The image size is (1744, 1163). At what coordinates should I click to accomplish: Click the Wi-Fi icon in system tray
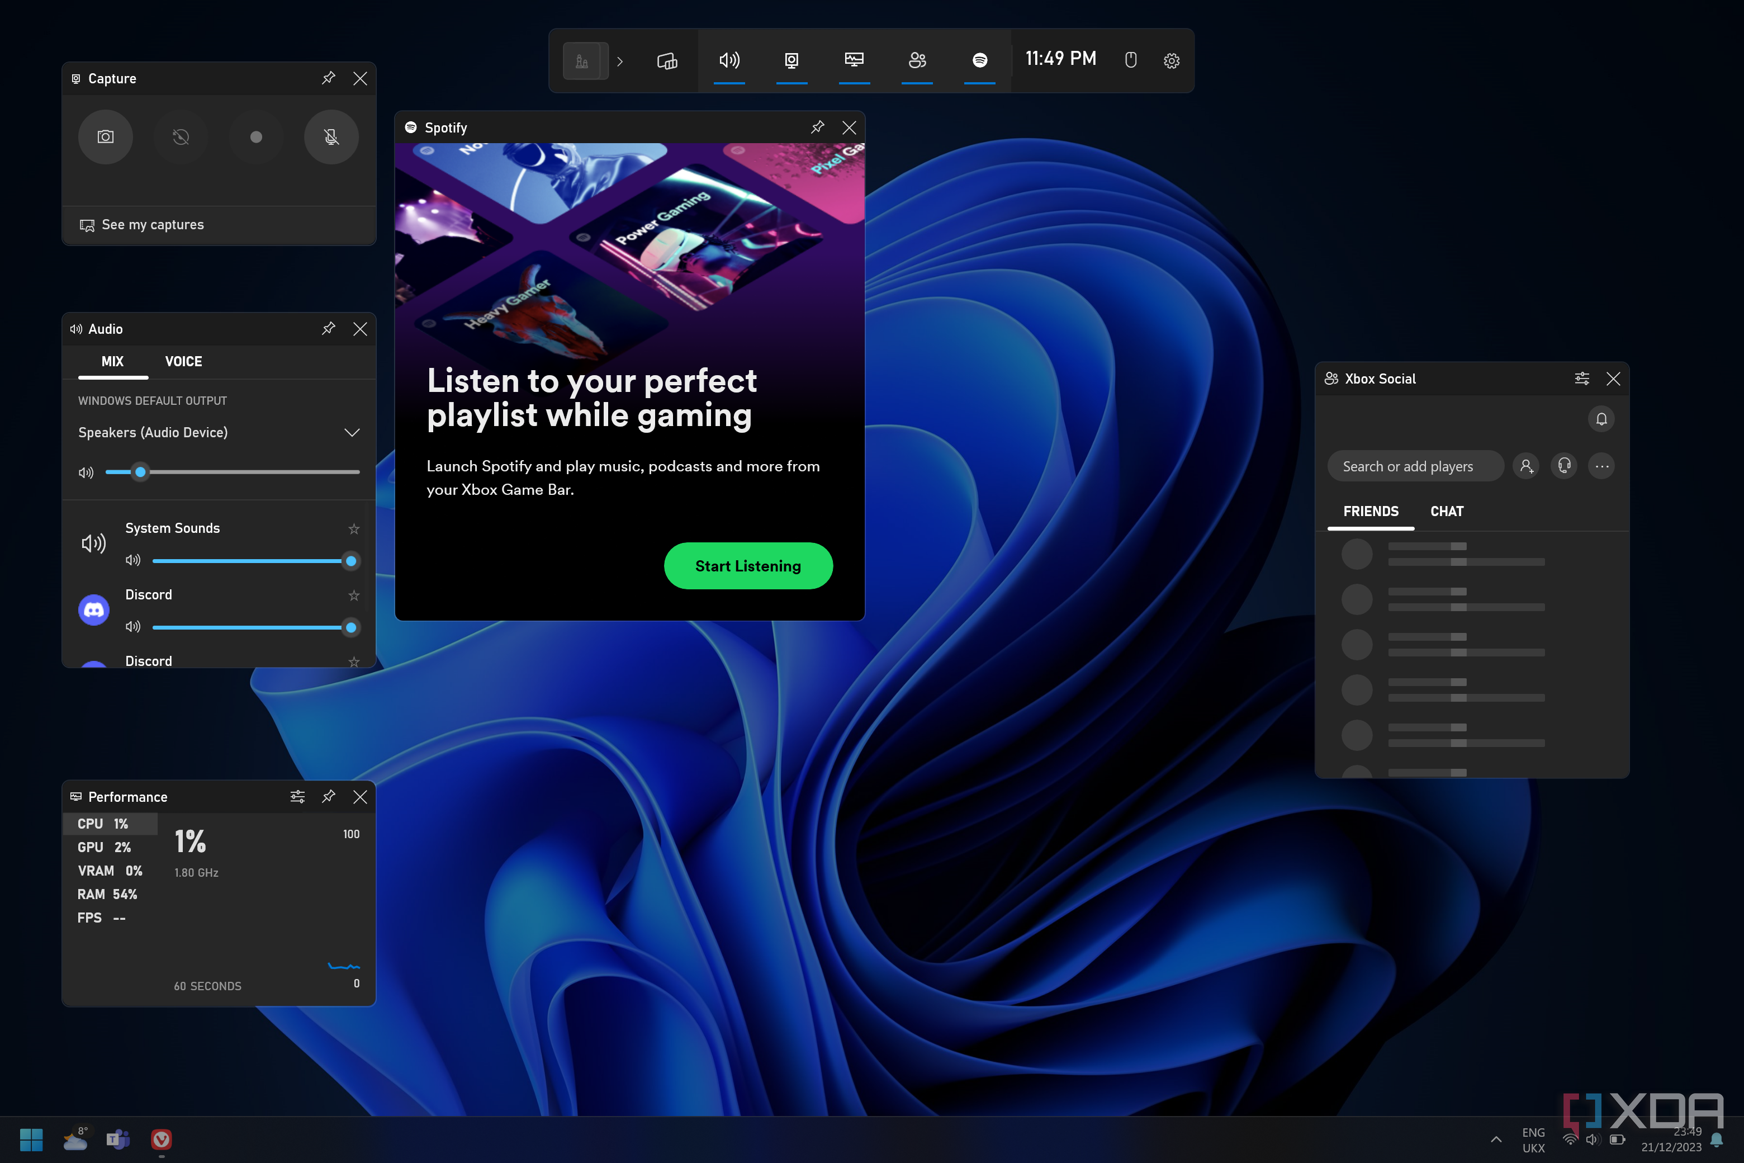click(x=1570, y=1140)
